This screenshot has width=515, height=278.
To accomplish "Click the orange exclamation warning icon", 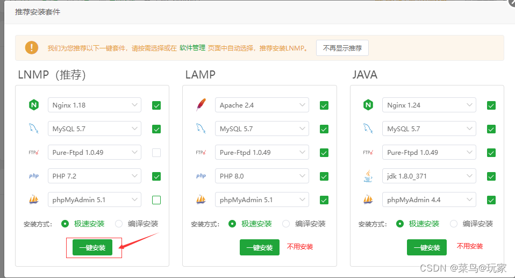I will coord(32,48).
